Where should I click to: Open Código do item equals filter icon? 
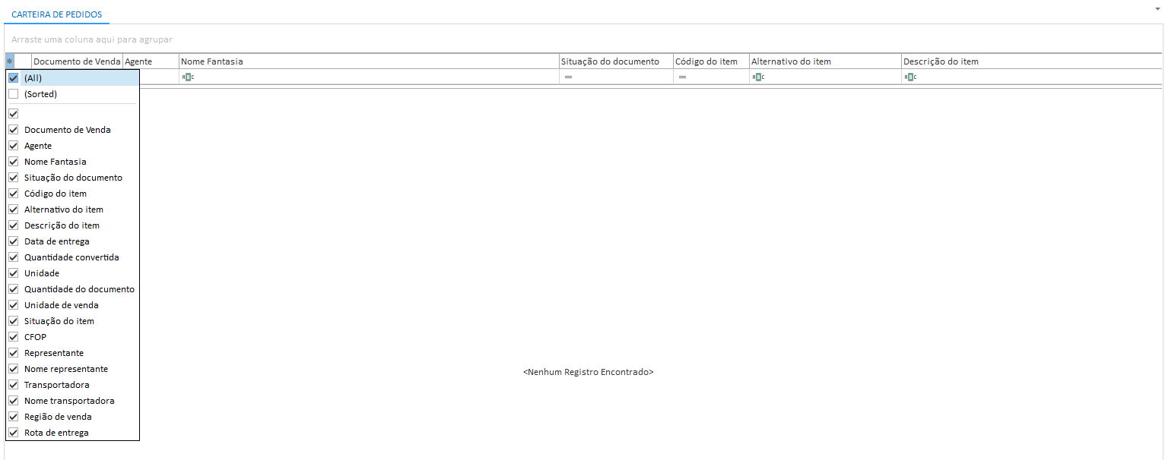(x=682, y=77)
